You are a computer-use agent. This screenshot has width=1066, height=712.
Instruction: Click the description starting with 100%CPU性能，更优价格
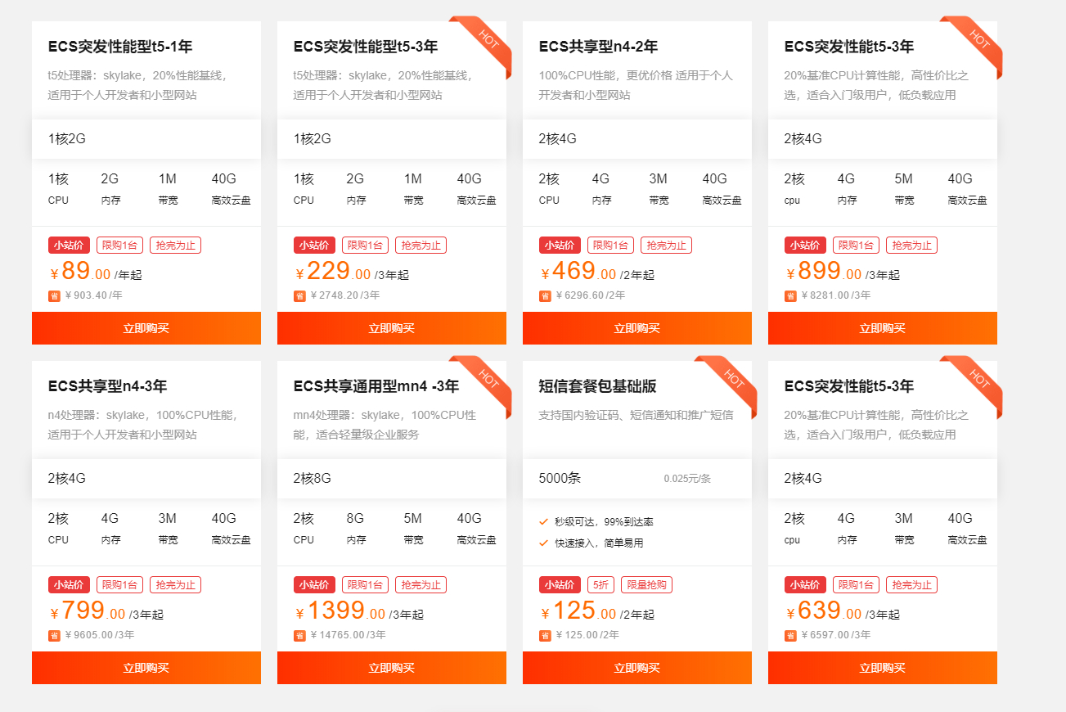click(636, 85)
